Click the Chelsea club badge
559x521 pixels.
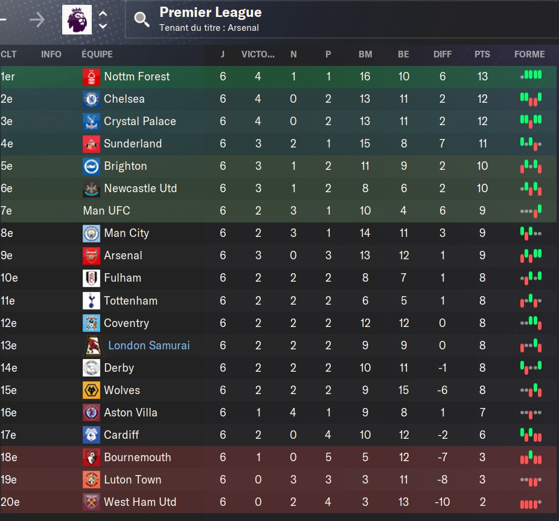91,99
